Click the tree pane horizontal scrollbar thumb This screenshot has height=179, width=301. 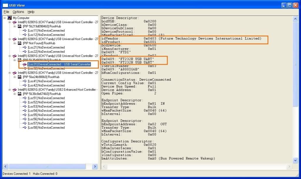(x=47, y=167)
